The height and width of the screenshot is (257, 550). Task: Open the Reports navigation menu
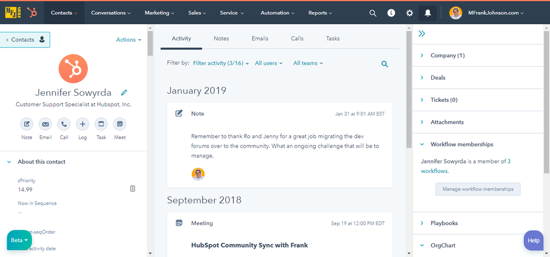tap(320, 13)
